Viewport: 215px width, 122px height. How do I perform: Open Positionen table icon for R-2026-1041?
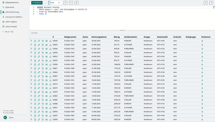202,41
